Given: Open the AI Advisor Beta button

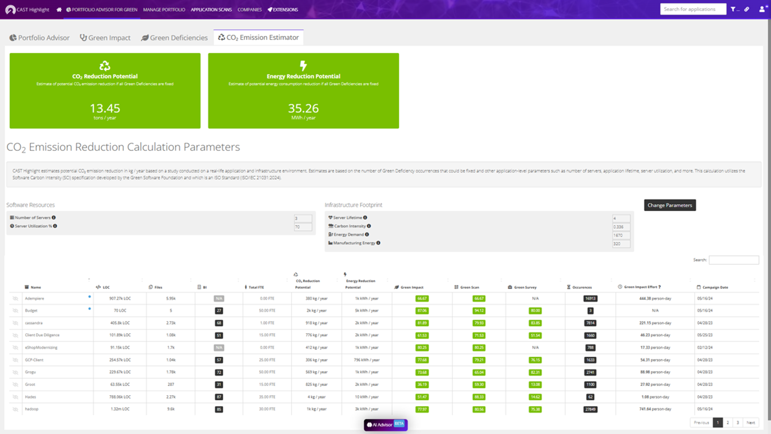Looking at the screenshot, I should point(385,424).
